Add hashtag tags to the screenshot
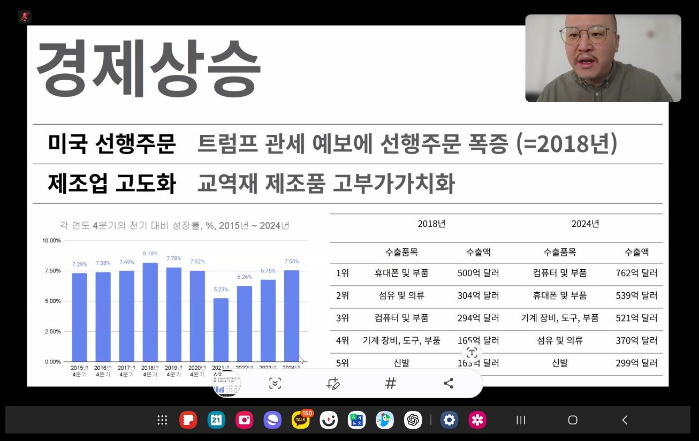This screenshot has width=699, height=441. [391, 383]
